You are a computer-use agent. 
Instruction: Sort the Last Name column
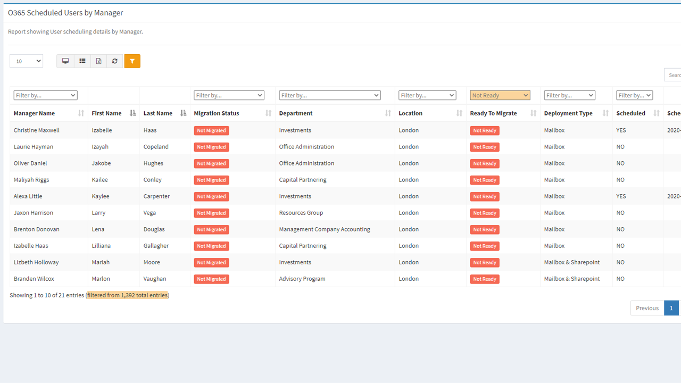[184, 113]
